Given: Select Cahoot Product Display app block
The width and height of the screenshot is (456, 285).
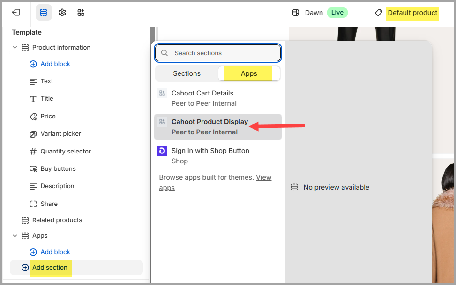Looking at the screenshot, I should tap(218, 127).
